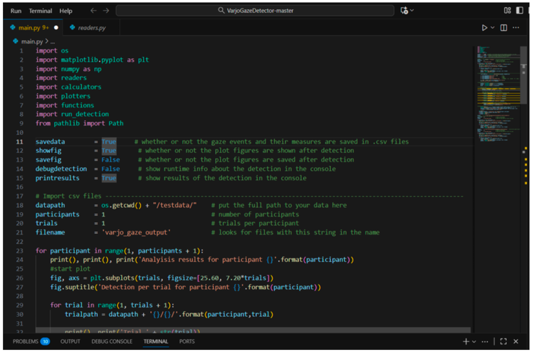The width and height of the screenshot is (534, 353).
Task: Split the editor to the right
Action: point(503,28)
